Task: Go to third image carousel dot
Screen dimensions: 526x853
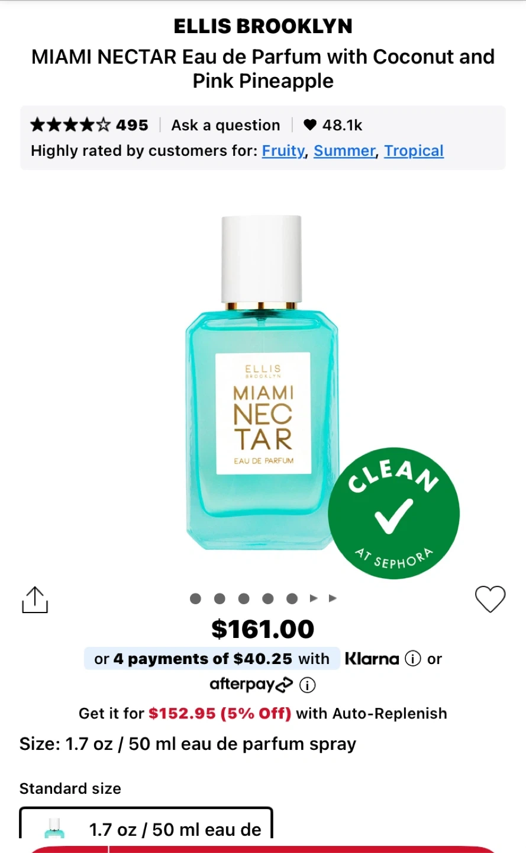Action: [244, 598]
